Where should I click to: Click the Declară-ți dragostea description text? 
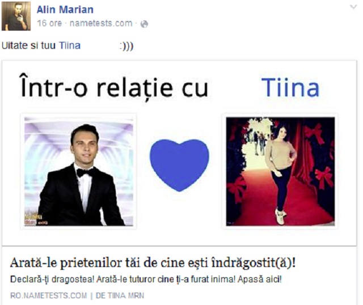146,279
